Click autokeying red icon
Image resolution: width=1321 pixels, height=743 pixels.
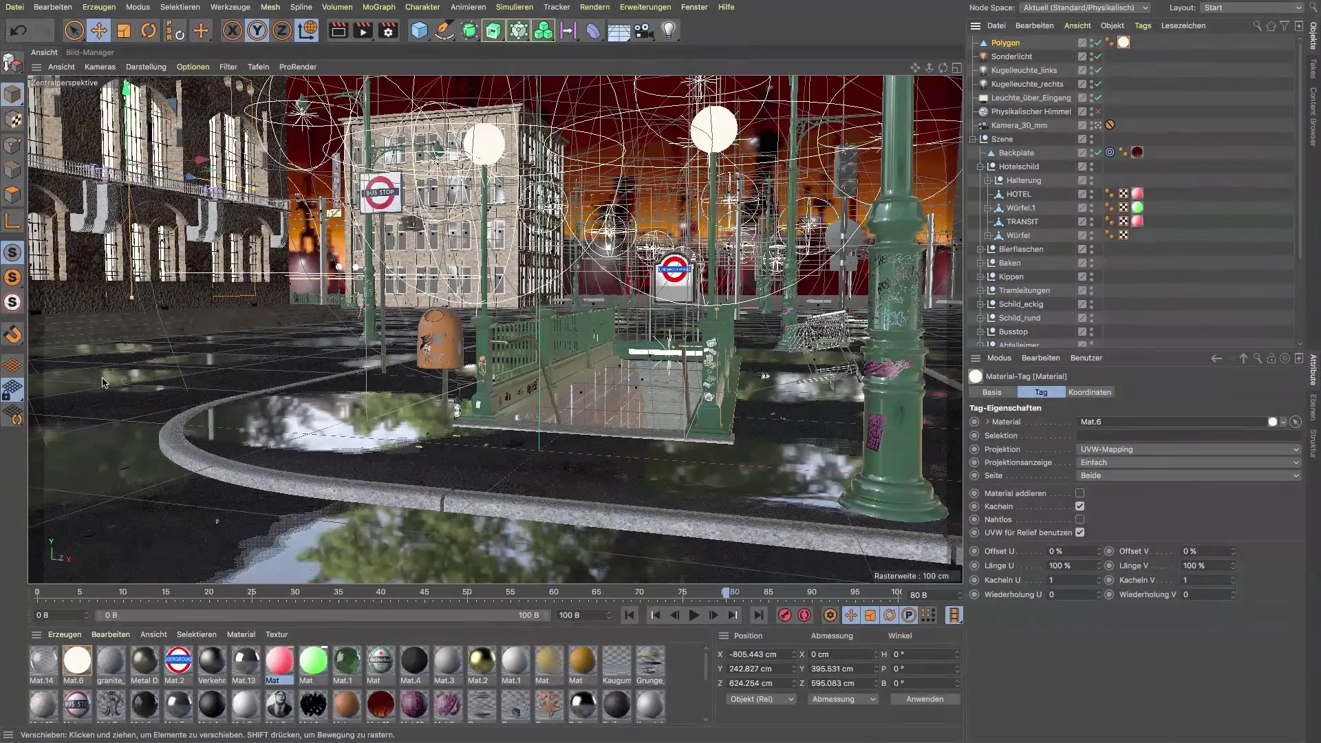click(804, 615)
